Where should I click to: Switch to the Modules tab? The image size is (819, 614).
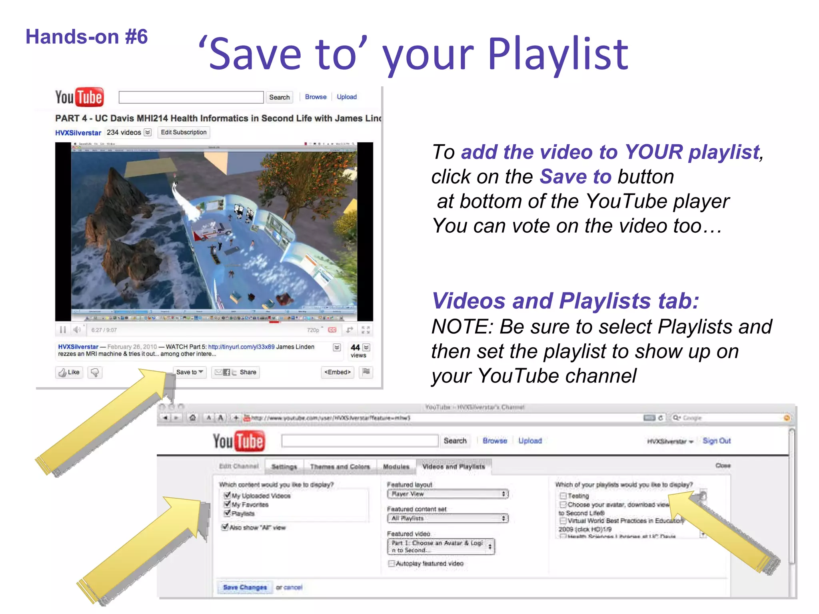[x=396, y=466]
